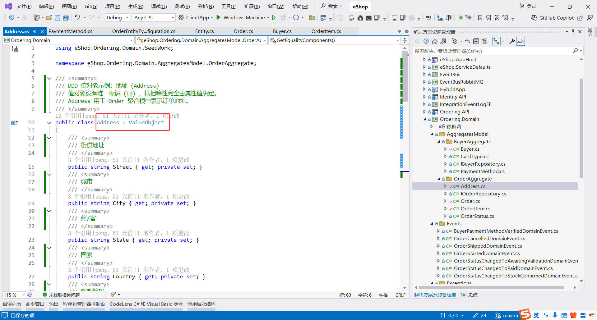Collapse the Ordering.Domain project node
The height and width of the screenshot is (320, 597).
point(425,119)
